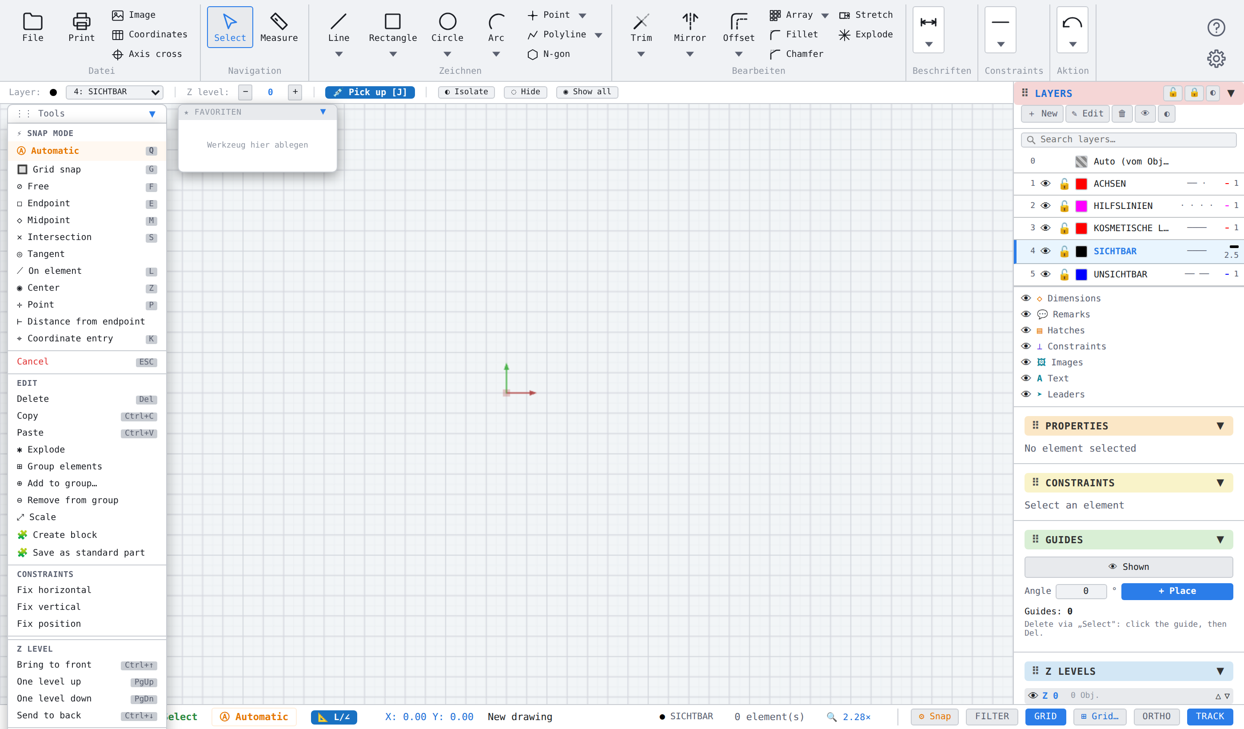Activate the Mirror tool
1244x729 pixels.
[690, 27]
